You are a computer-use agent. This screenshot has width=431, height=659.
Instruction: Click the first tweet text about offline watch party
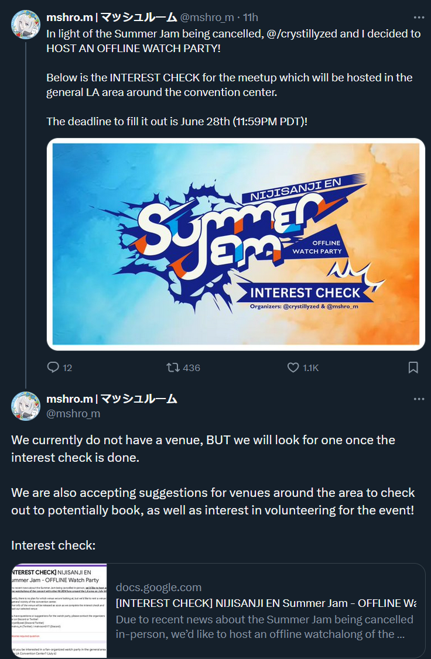234,78
